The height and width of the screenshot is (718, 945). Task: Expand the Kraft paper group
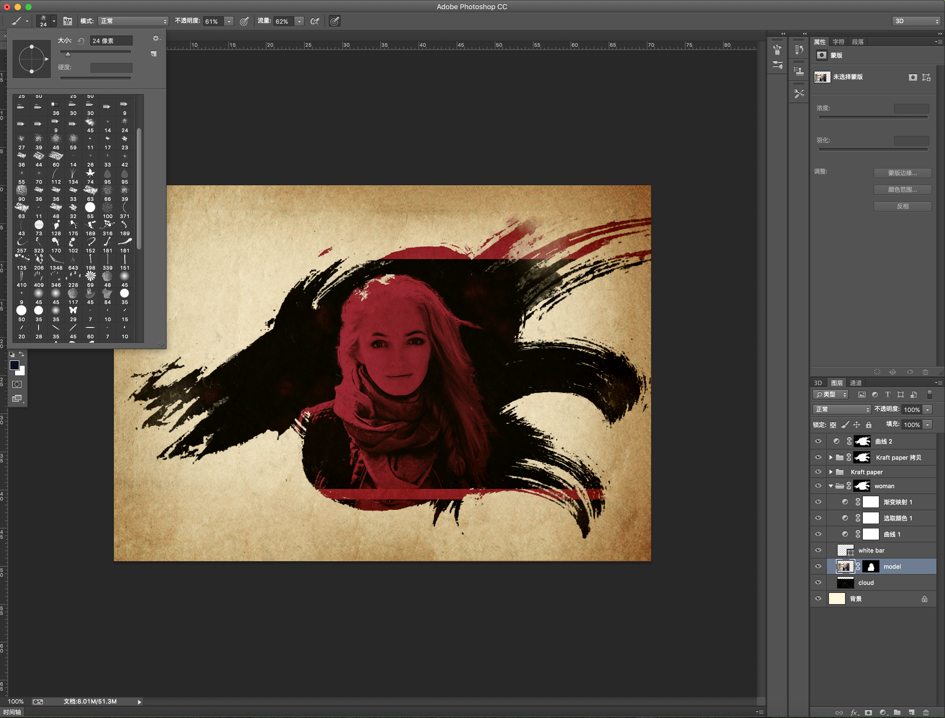click(830, 472)
